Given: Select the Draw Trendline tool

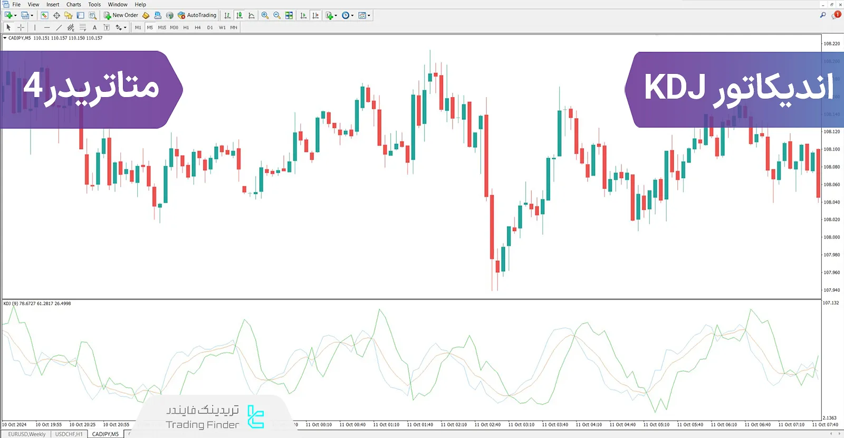Looking at the screenshot, I should [x=59, y=27].
